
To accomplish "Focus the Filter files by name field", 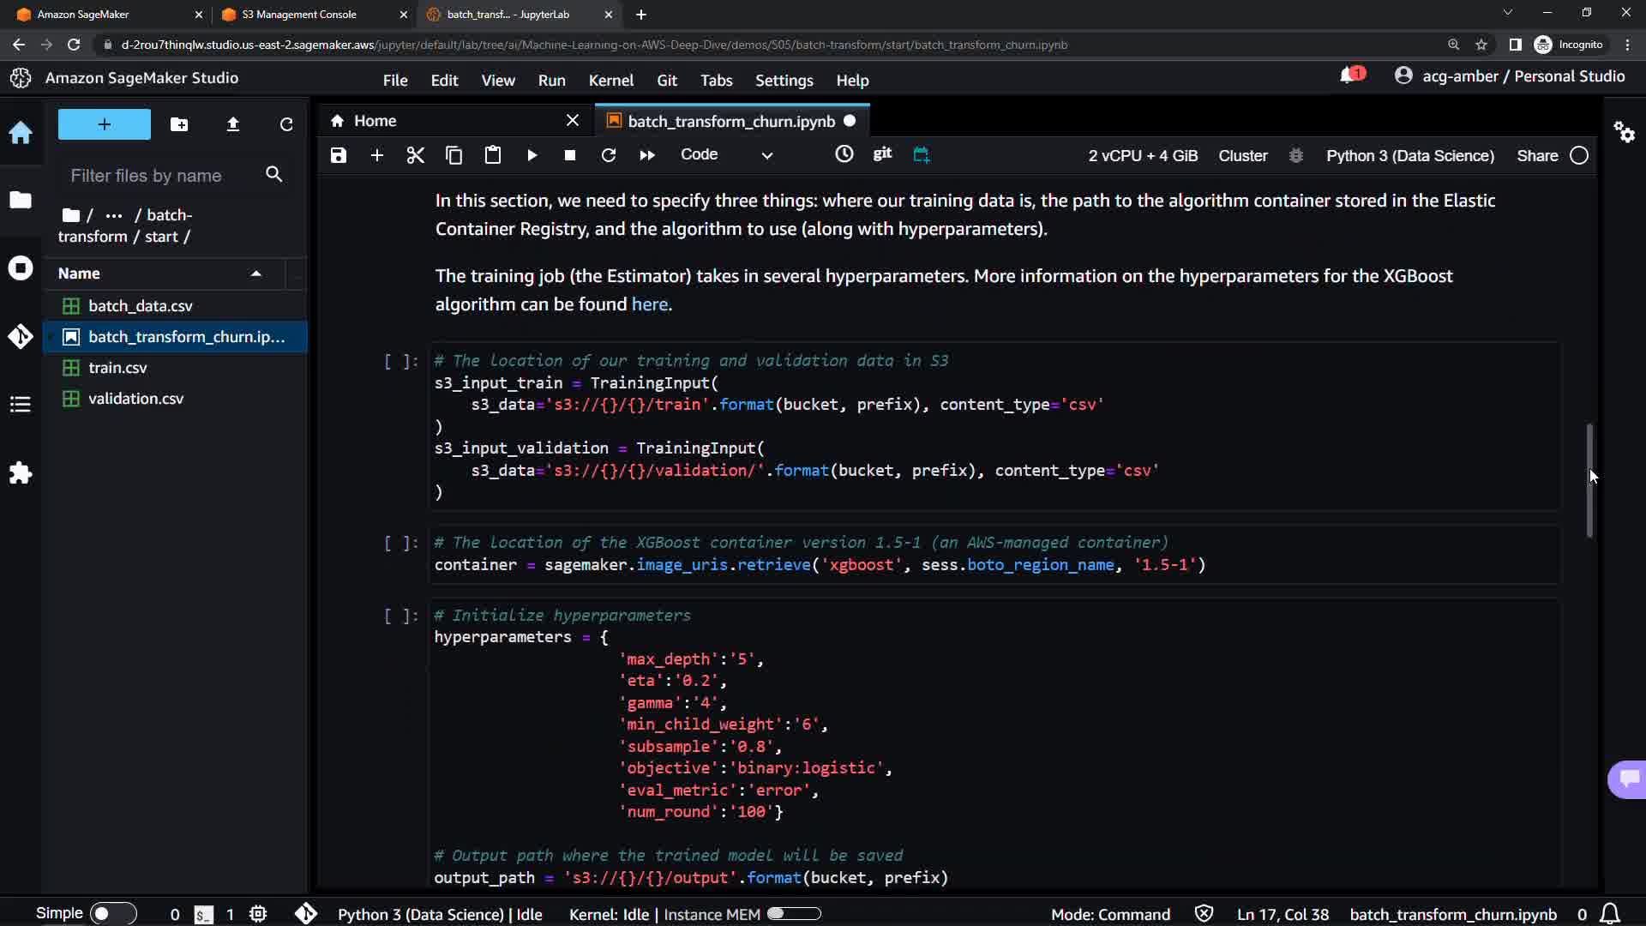I will click(x=163, y=176).
